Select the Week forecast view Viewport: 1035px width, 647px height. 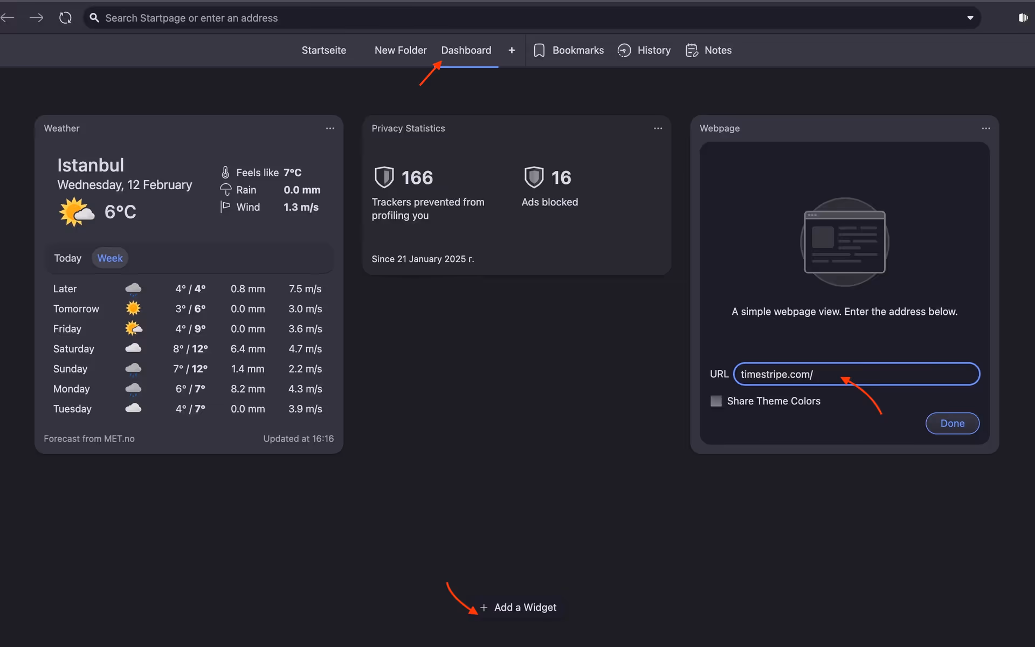pos(110,258)
